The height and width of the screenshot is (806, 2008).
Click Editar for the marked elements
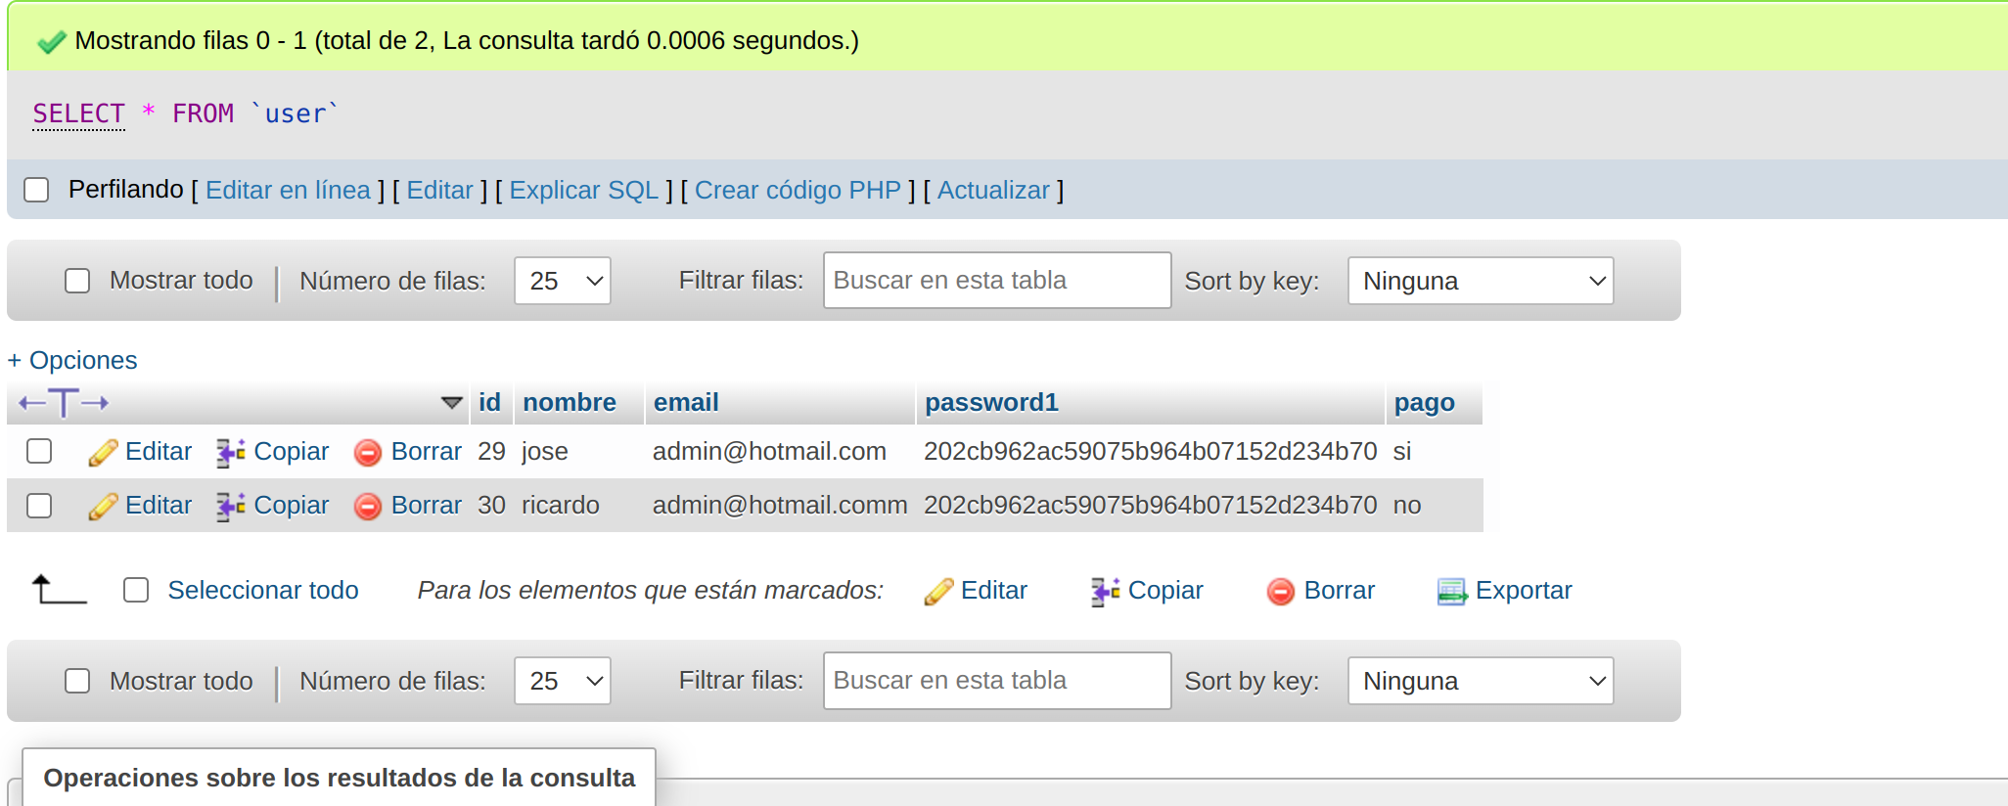click(x=994, y=590)
